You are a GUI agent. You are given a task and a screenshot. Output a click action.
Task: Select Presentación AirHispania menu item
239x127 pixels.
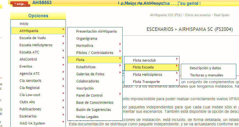point(96,31)
